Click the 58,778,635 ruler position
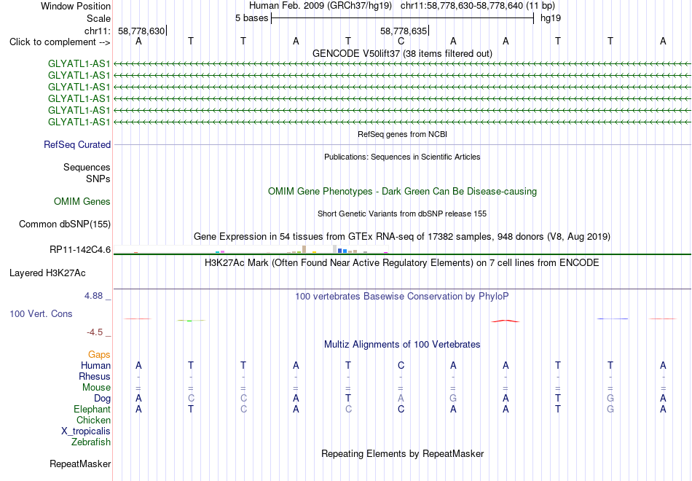The width and height of the screenshot is (692, 481). pos(404,31)
